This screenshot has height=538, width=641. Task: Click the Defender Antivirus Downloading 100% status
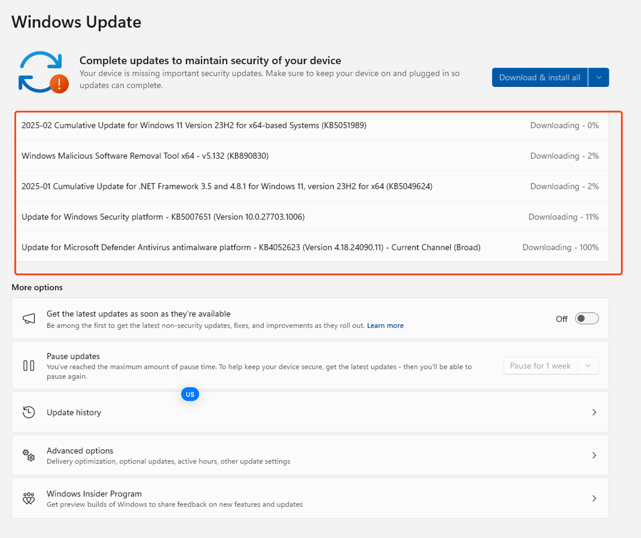pos(560,247)
